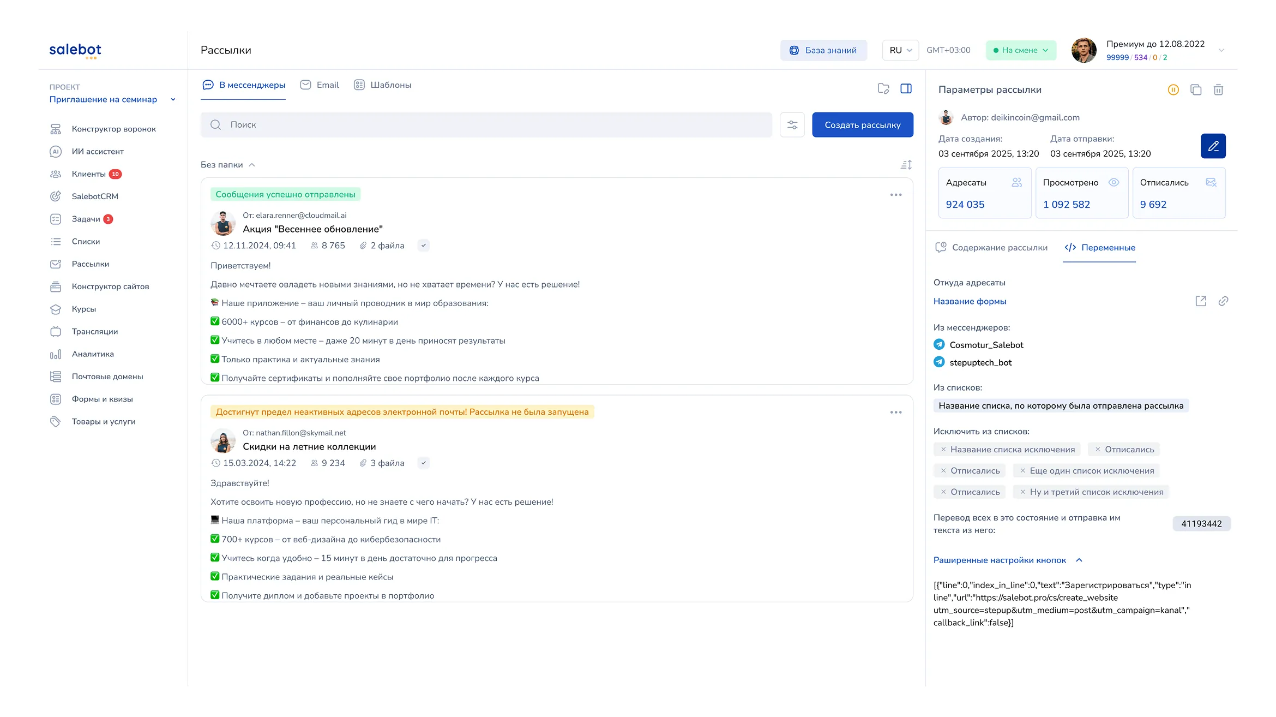1276x717 pixels.
Task: Click the sort order icon above the list
Action: [906, 165]
